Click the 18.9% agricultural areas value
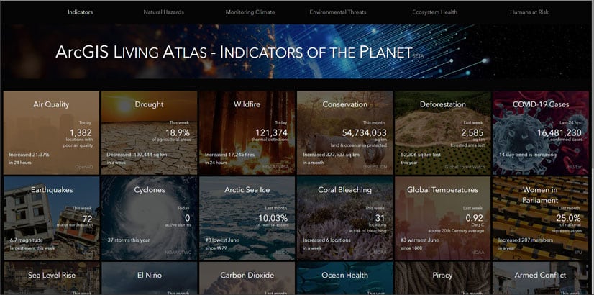594x295 pixels. click(x=178, y=132)
